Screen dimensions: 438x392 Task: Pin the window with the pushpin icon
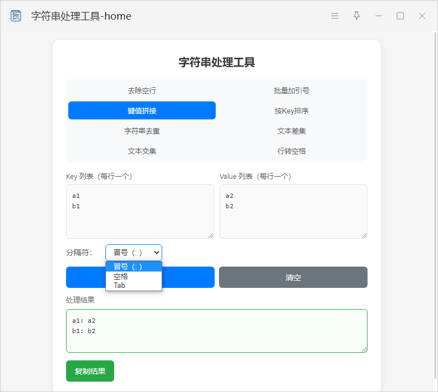357,16
